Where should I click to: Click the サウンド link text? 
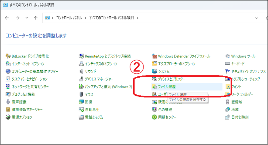[x=91, y=71]
